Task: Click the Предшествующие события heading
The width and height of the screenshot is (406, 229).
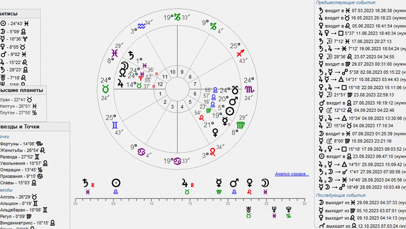Action: (x=341, y=2)
